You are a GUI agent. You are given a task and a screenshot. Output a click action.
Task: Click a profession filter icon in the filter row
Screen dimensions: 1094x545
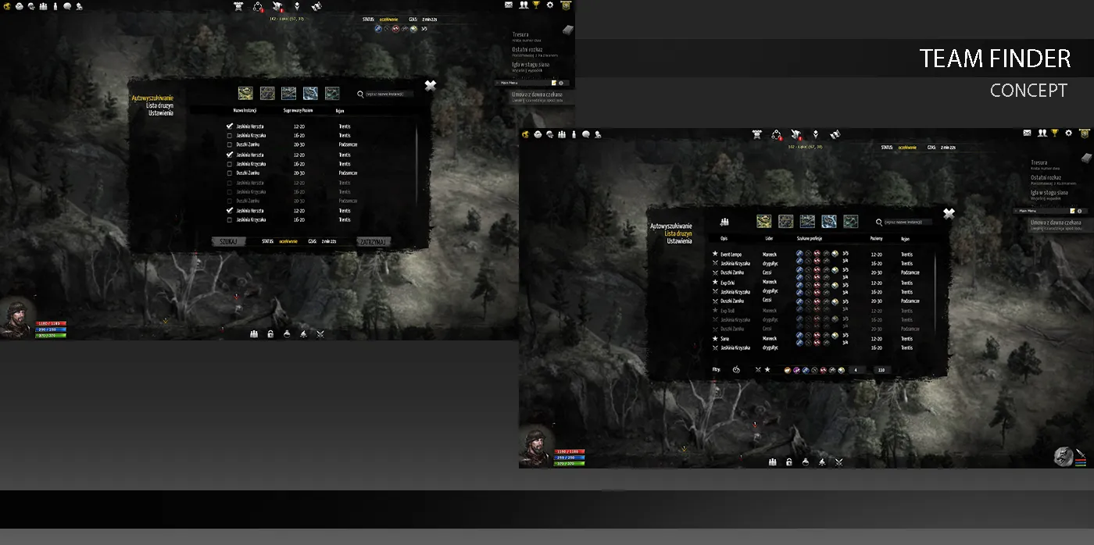788,370
